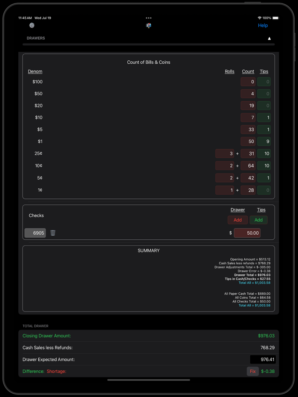The width and height of the screenshot is (298, 397).
Task: Edit the check amount field 50.00
Action: point(247,233)
